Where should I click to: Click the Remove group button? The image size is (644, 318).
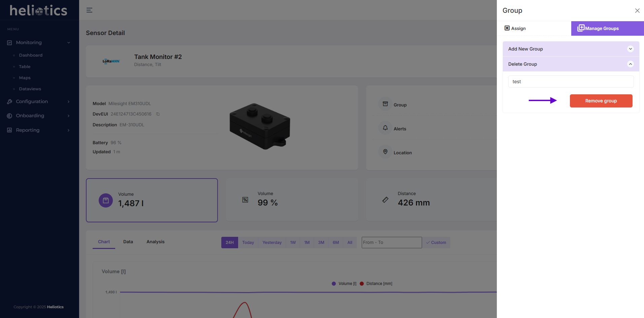point(601,101)
